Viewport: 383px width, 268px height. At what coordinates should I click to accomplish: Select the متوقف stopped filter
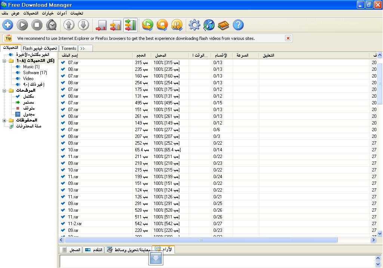point(28,108)
